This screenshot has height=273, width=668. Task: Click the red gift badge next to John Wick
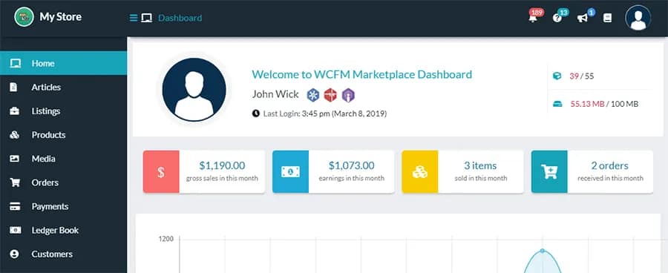click(x=330, y=95)
